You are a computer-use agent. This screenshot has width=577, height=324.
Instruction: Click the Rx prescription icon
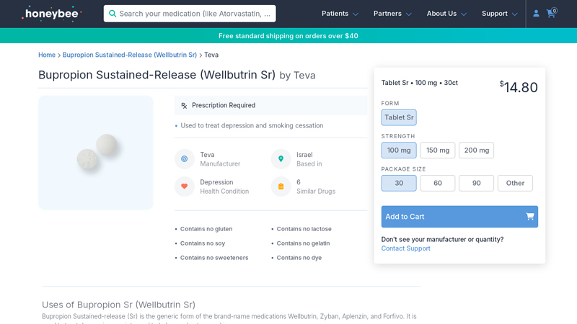pos(184,106)
